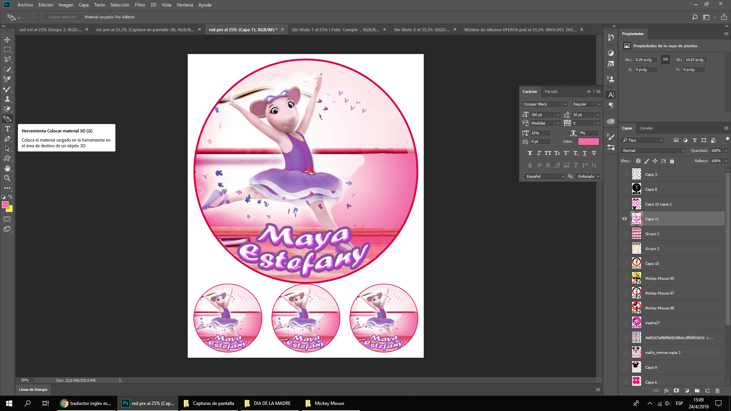Image resolution: width=731 pixels, height=411 pixels.
Task: Select the Eyedropper tool
Action: tap(7, 79)
